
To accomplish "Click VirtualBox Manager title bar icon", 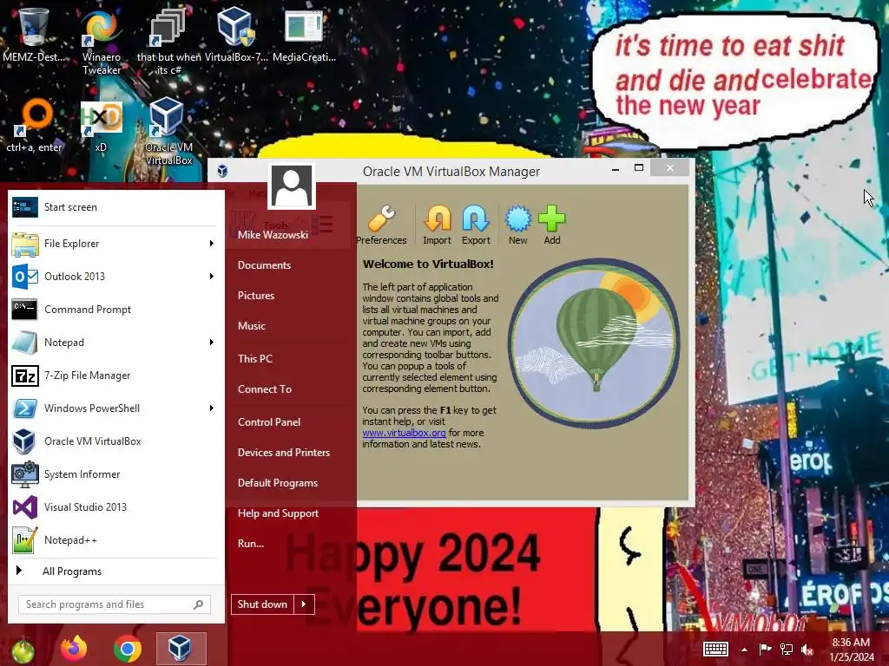I will (x=222, y=171).
